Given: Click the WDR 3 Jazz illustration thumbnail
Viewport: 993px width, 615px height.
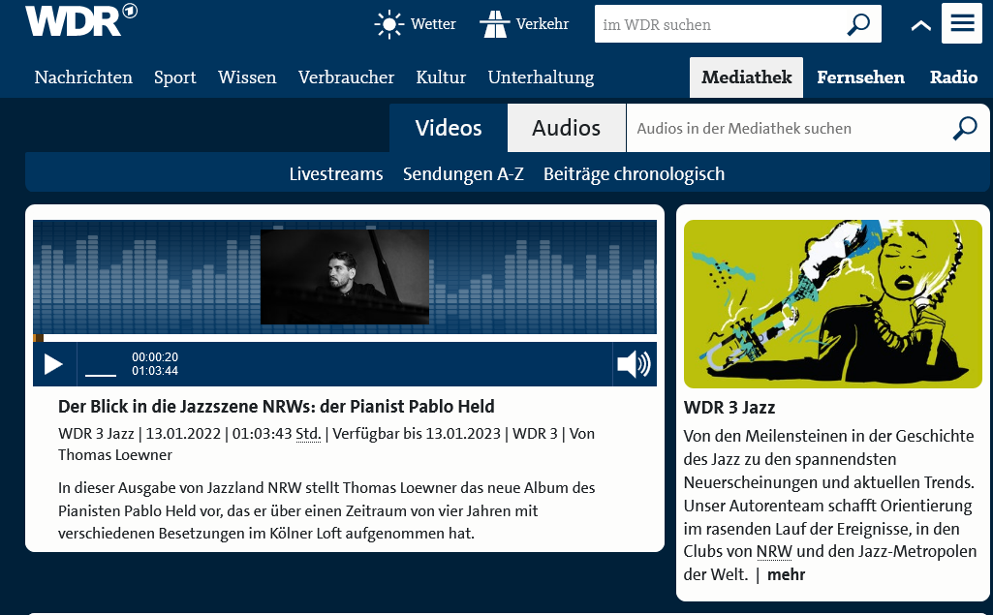Looking at the screenshot, I should 833,304.
